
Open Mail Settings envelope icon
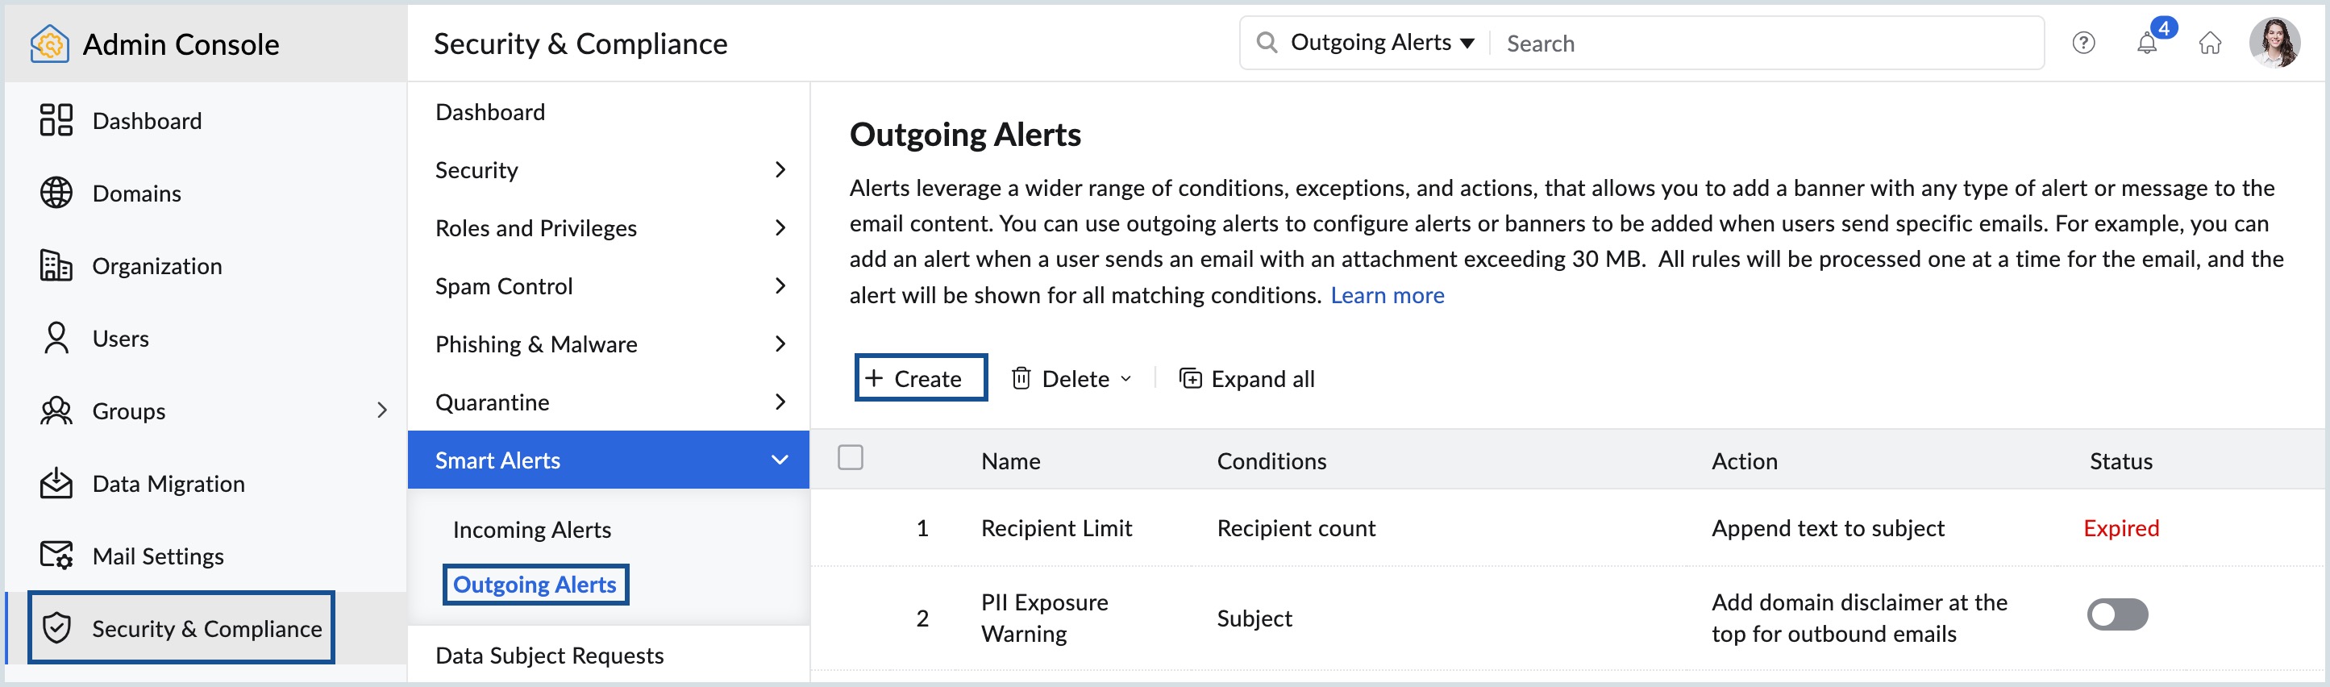click(56, 555)
